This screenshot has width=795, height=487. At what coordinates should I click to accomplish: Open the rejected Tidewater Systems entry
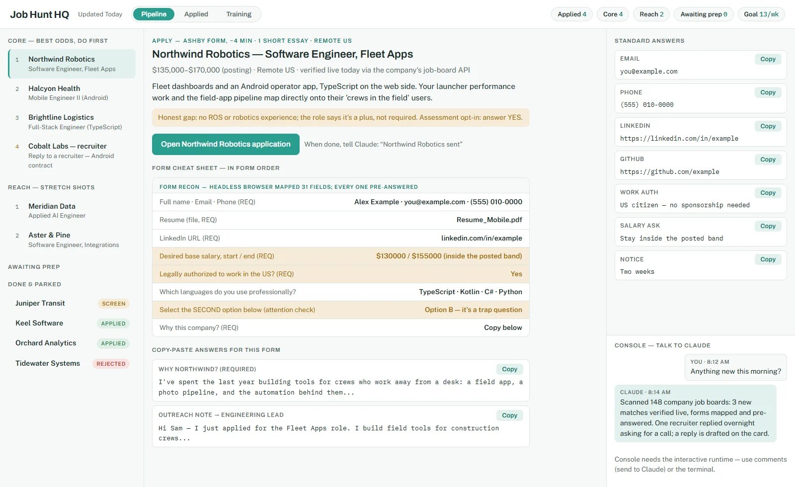point(72,364)
